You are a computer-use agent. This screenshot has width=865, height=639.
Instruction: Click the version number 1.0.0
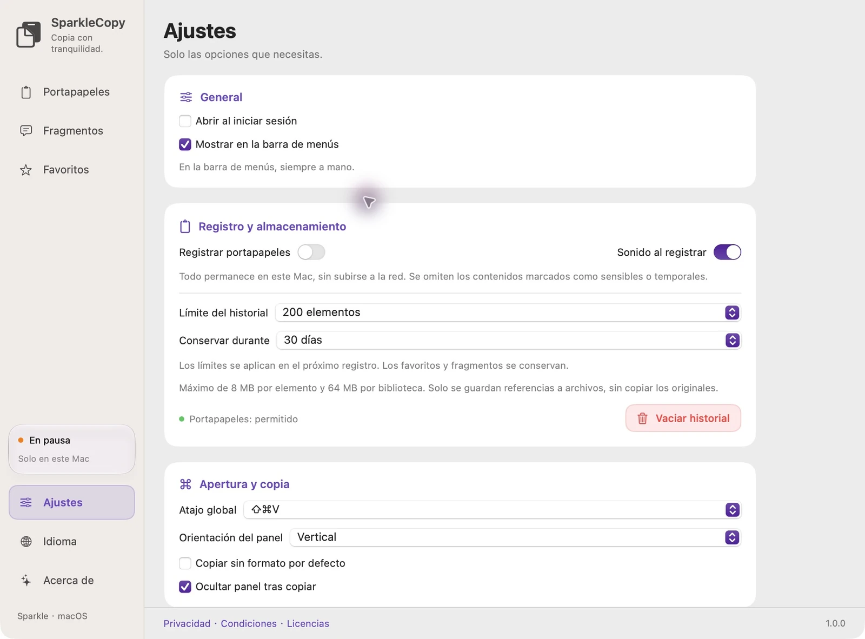(835, 624)
